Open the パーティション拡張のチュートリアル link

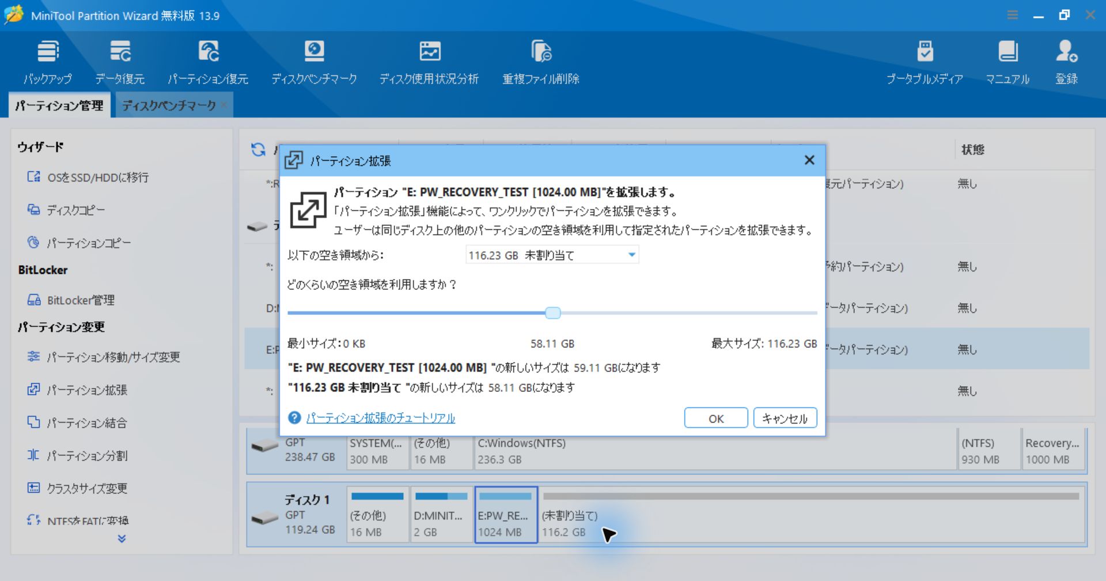[x=381, y=418]
